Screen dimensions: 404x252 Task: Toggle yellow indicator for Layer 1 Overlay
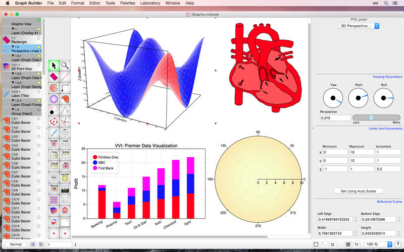coord(39,29)
